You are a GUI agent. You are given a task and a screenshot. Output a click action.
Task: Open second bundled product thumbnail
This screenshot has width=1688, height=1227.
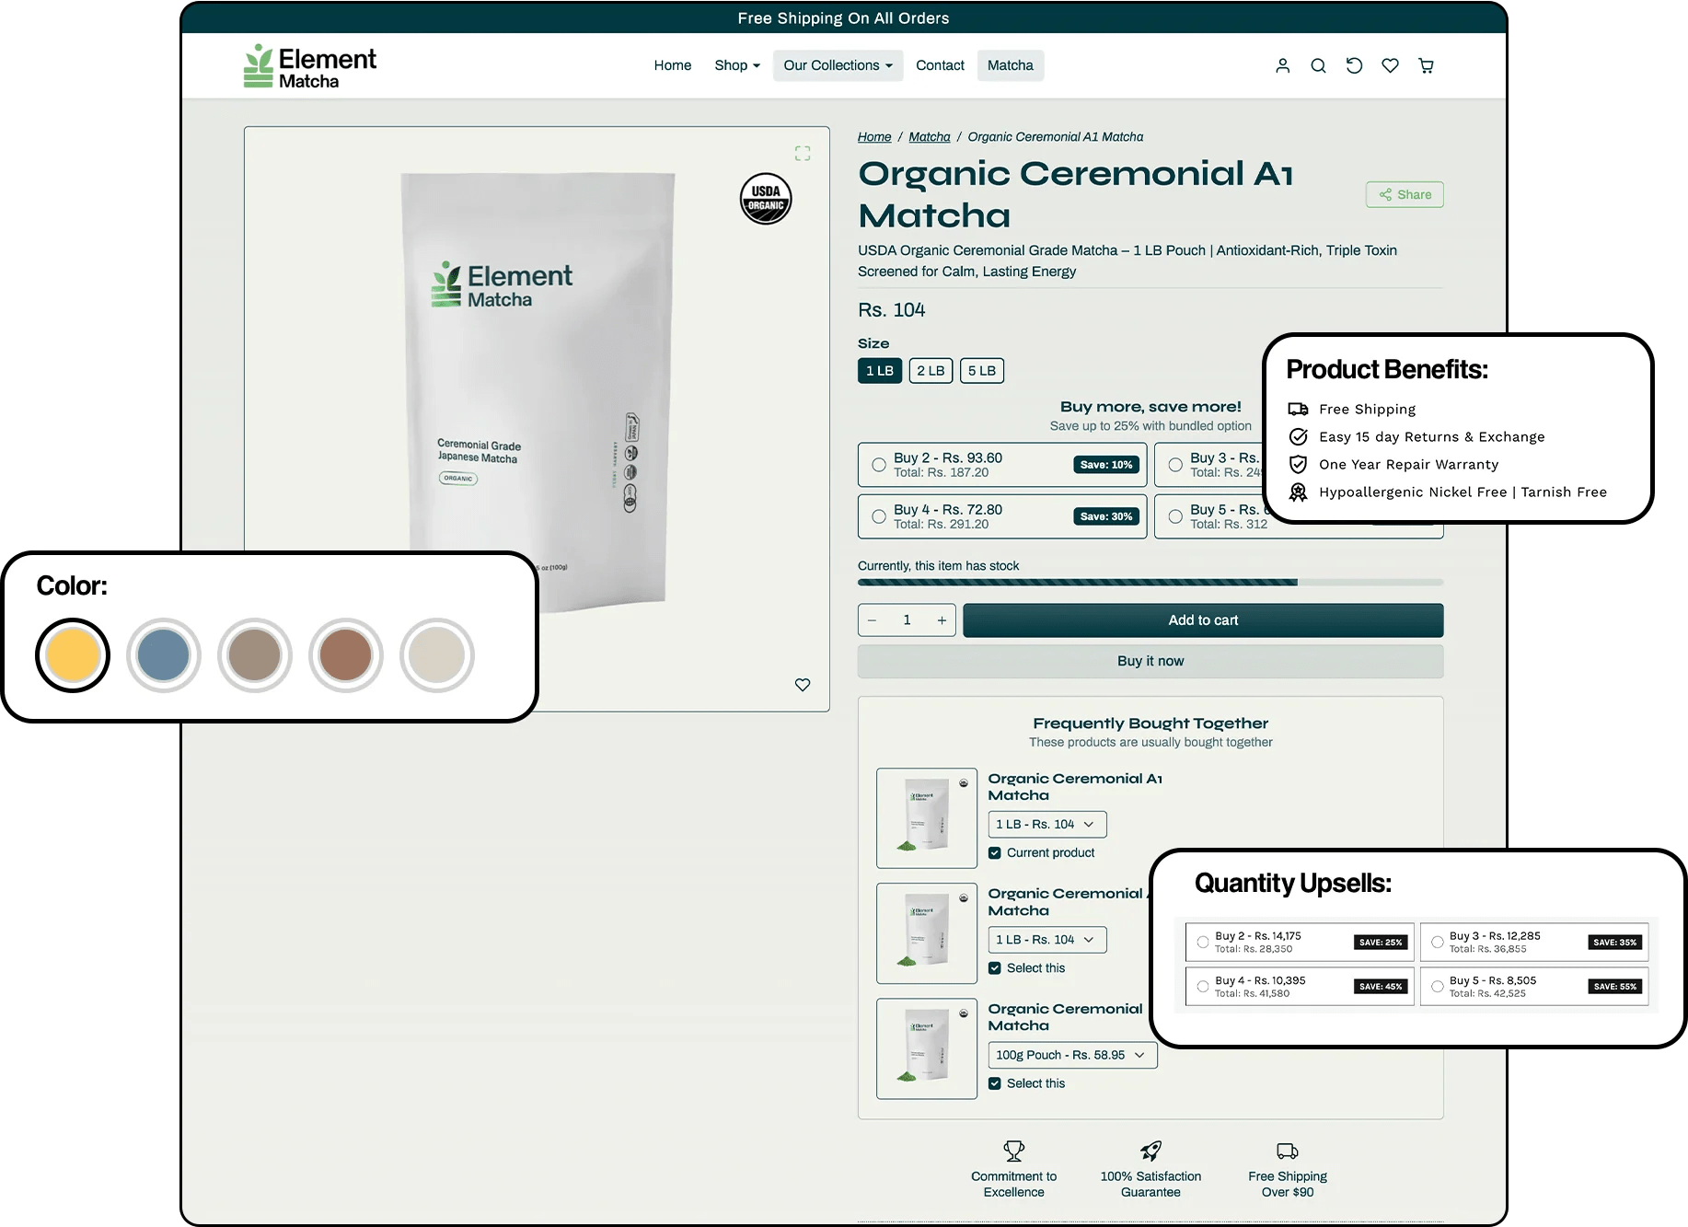coord(927,933)
